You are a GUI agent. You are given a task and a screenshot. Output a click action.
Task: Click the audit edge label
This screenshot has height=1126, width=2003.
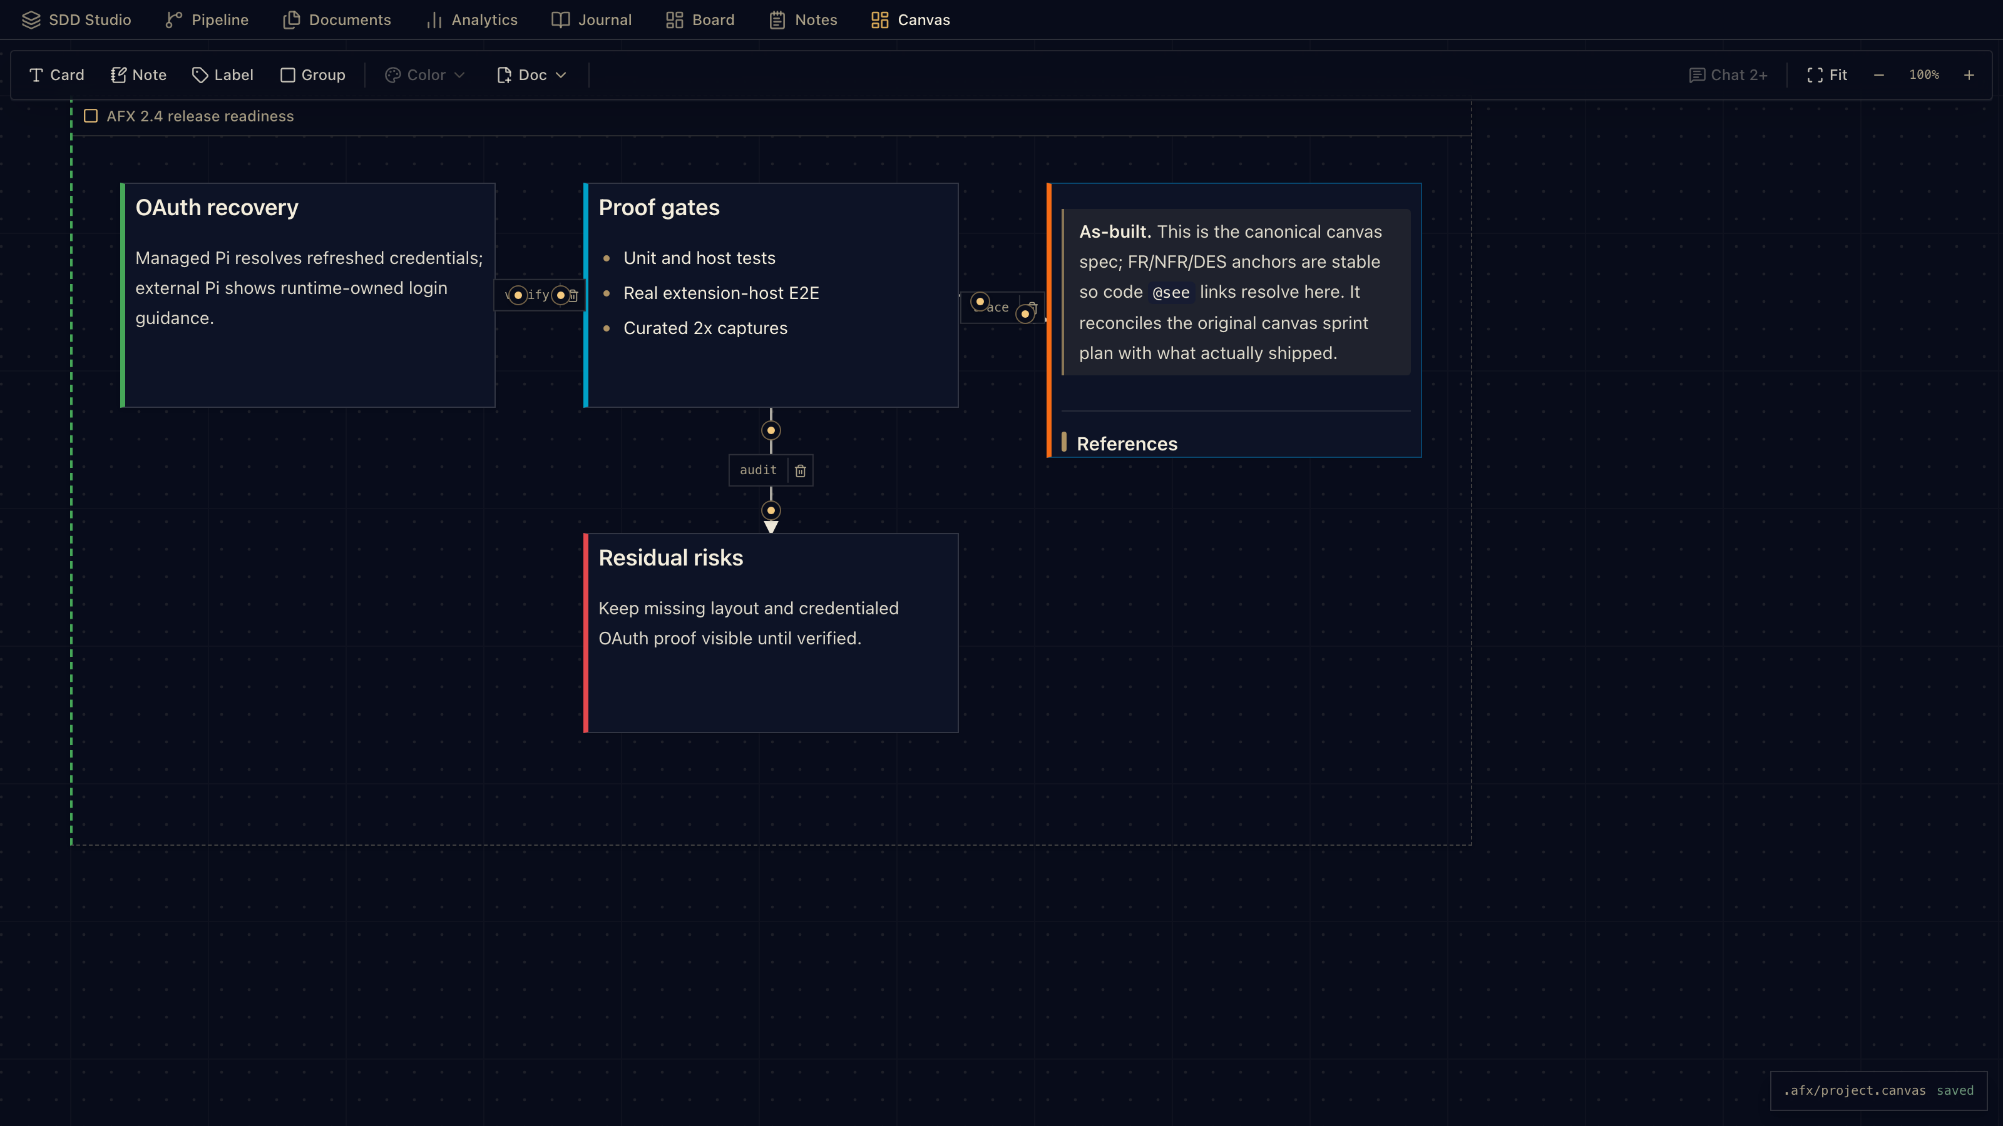coord(758,469)
